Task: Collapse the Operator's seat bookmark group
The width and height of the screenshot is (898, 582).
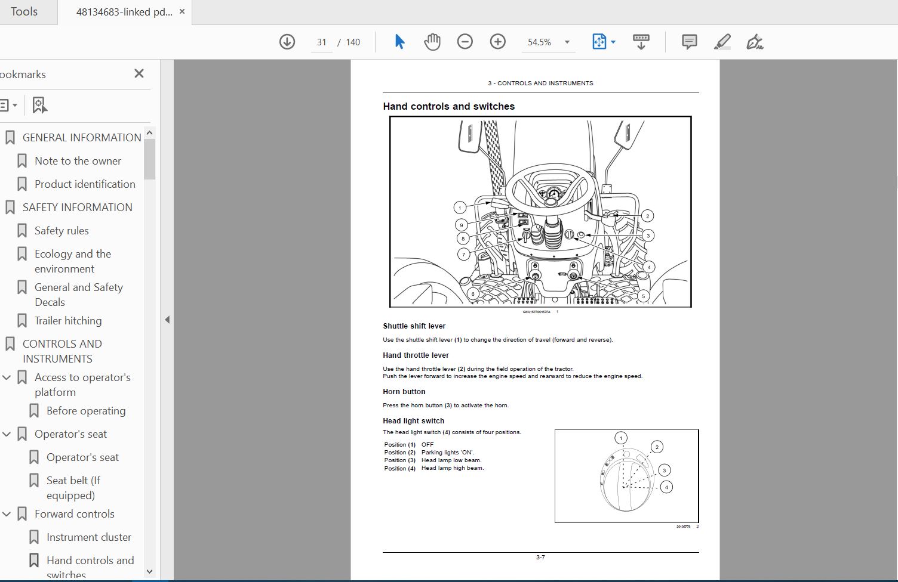Action: (7, 434)
